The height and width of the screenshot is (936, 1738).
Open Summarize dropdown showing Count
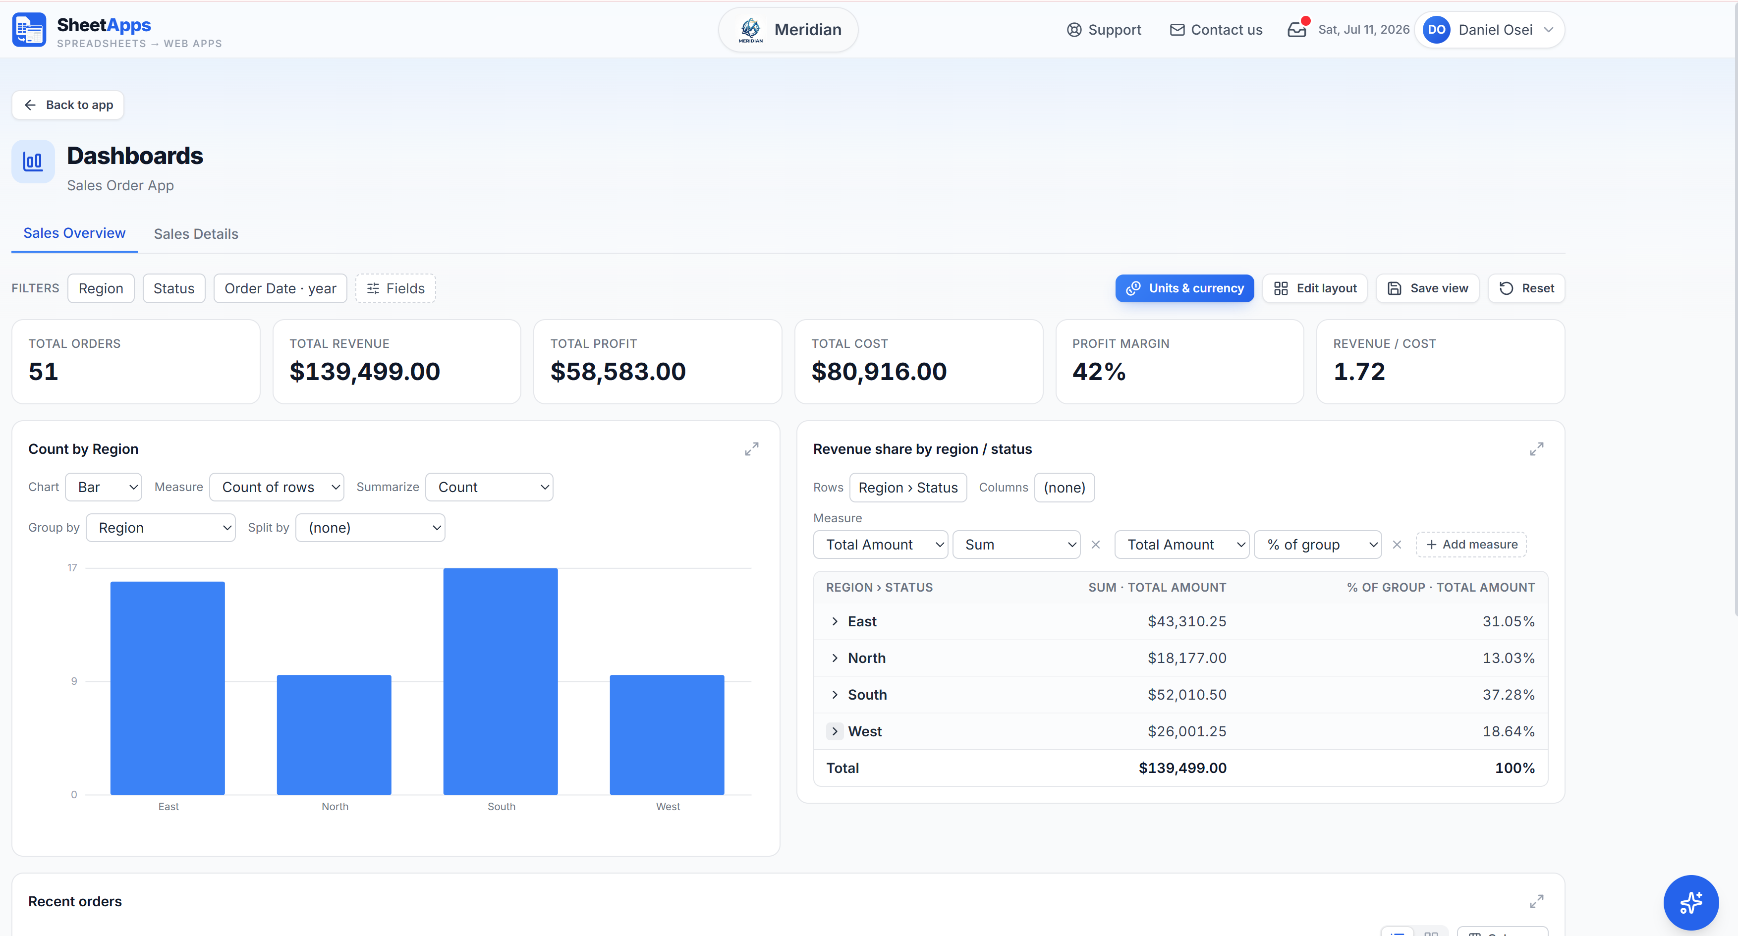coord(489,487)
